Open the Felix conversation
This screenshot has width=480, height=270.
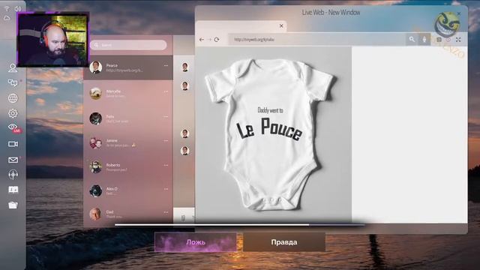click(128, 118)
